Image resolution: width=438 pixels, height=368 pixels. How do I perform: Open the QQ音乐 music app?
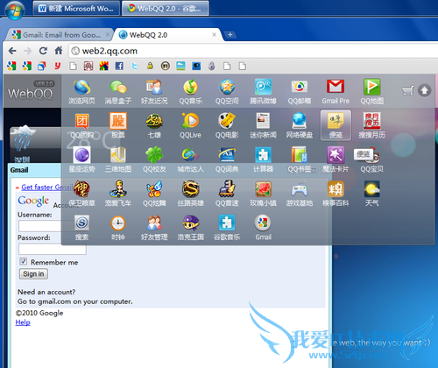click(x=191, y=91)
